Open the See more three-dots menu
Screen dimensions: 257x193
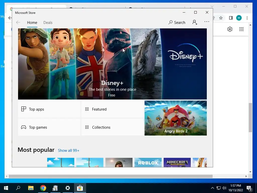[x=207, y=22]
